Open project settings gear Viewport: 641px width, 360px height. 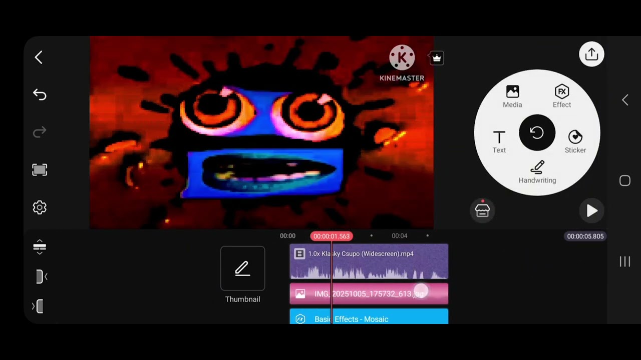pyautogui.click(x=40, y=207)
